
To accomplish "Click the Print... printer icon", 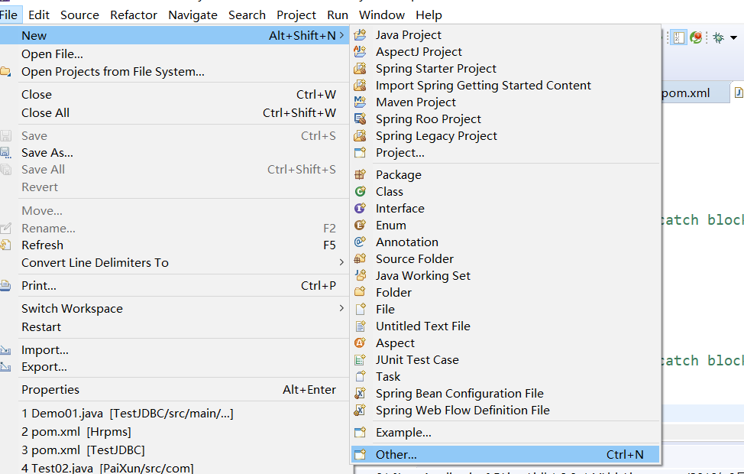I will coord(5,285).
